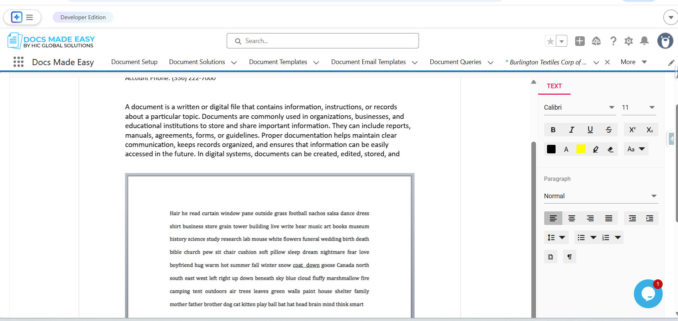The image size is (678, 321).
Task: Show paragraph formatting marks
Action: click(x=569, y=257)
